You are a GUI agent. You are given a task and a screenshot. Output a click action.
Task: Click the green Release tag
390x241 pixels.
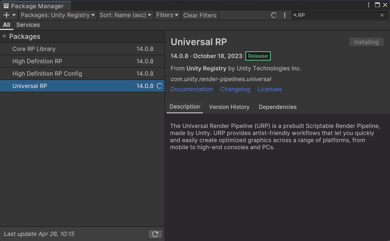[258, 56]
